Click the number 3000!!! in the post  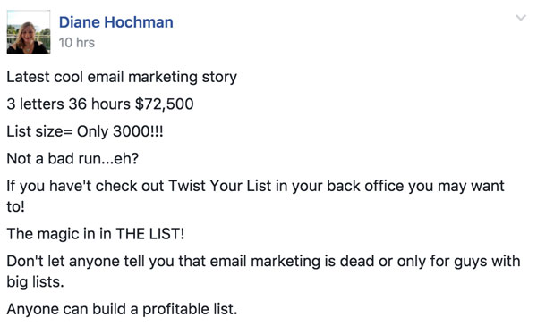[x=138, y=131]
